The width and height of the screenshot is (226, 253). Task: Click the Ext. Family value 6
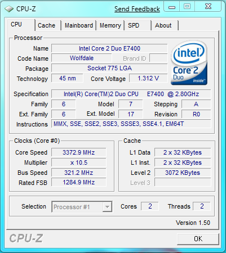coord(64,114)
